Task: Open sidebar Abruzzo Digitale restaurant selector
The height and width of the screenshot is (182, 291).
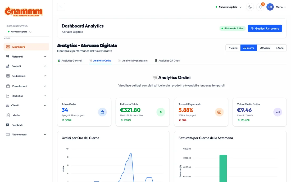Action: (20, 32)
